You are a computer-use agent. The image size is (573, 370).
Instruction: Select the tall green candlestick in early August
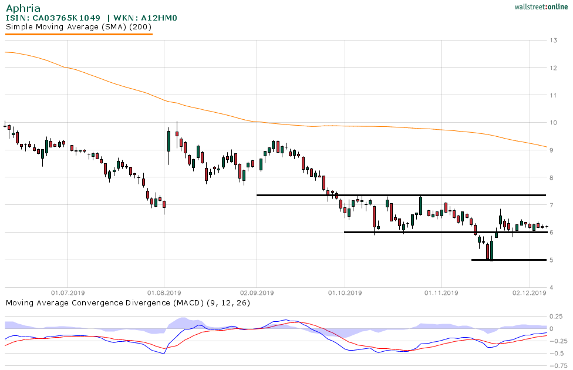(x=170, y=141)
